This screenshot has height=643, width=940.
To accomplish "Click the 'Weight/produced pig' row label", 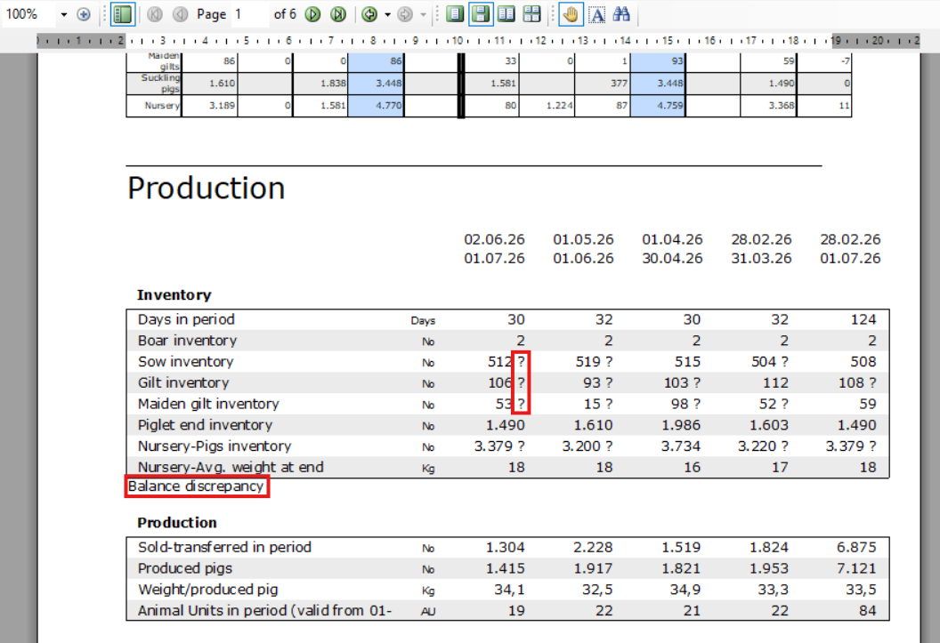I will [208, 590].
